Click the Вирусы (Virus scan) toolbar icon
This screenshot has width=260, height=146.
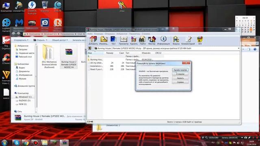pyautogui.click(x=176, y=41)
